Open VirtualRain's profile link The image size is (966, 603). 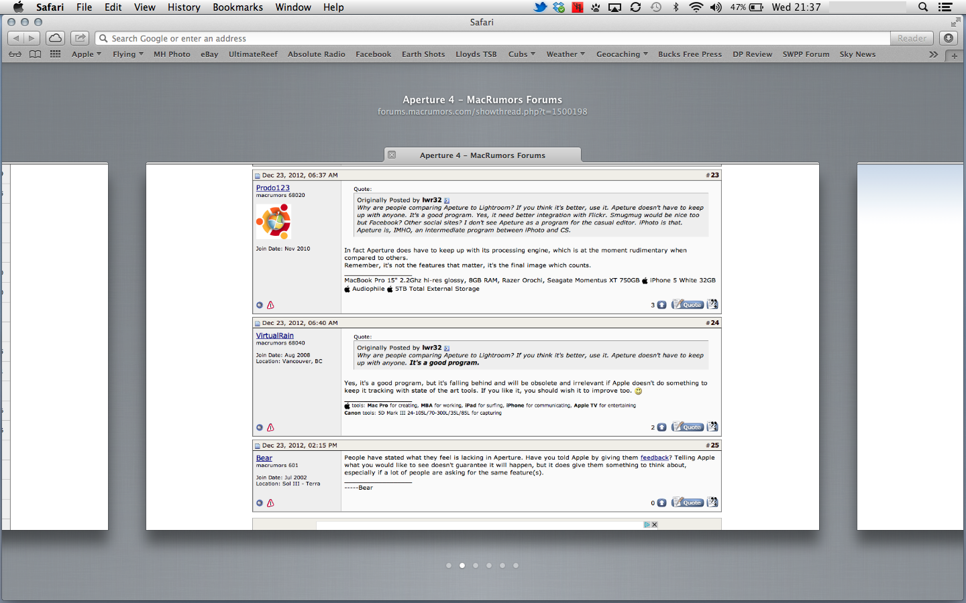[275, 336]
